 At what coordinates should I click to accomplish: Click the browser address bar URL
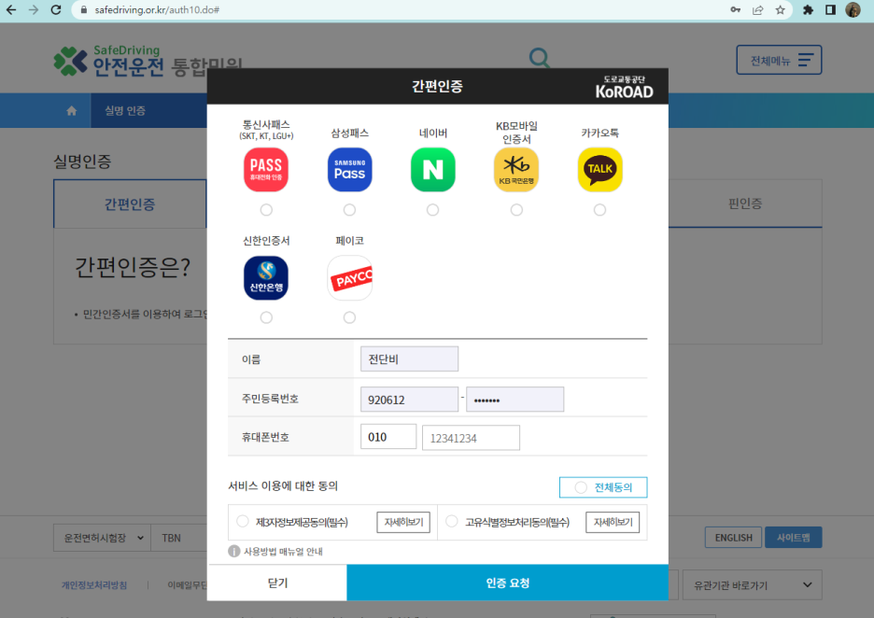click(x=157, y=10)
